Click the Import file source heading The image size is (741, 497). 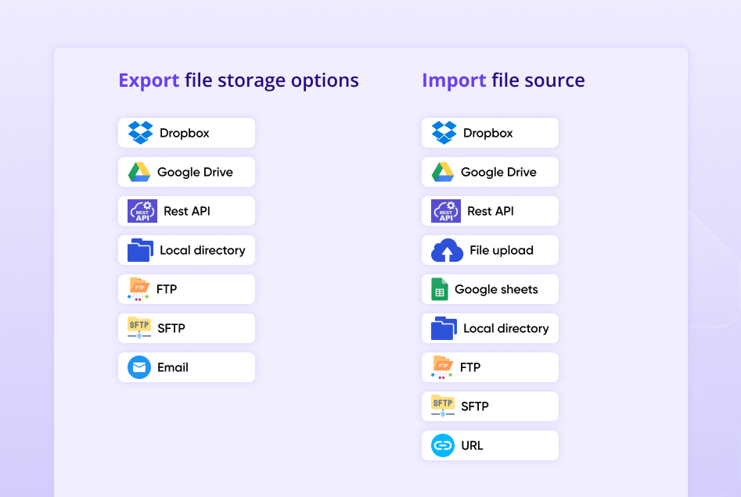pos(503,80)
